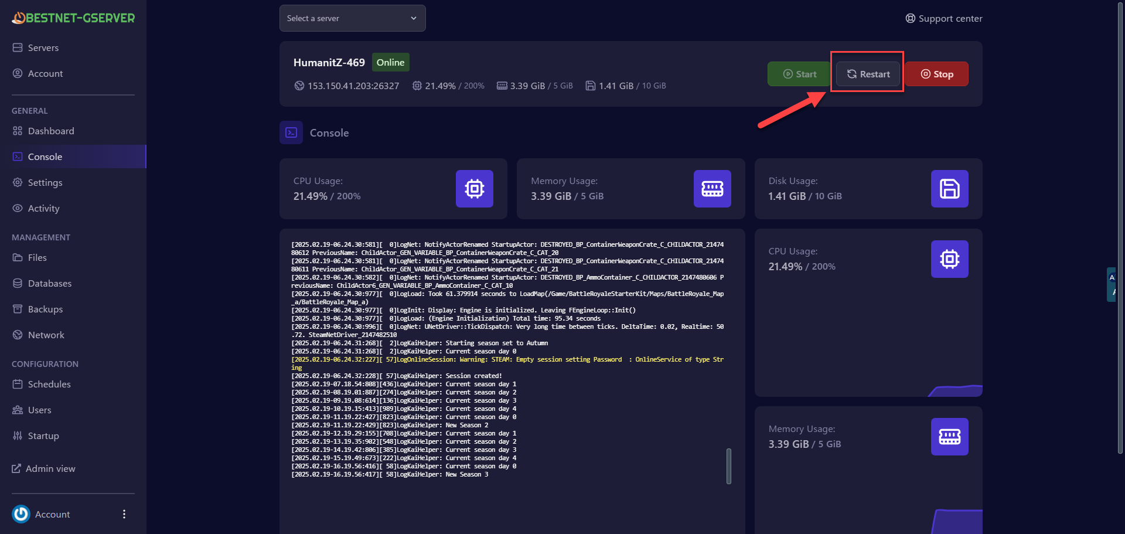Viewport: 1125px width, 534px height.
Task: Click the header CPU chip icon
Action: [x=417, y=86]
